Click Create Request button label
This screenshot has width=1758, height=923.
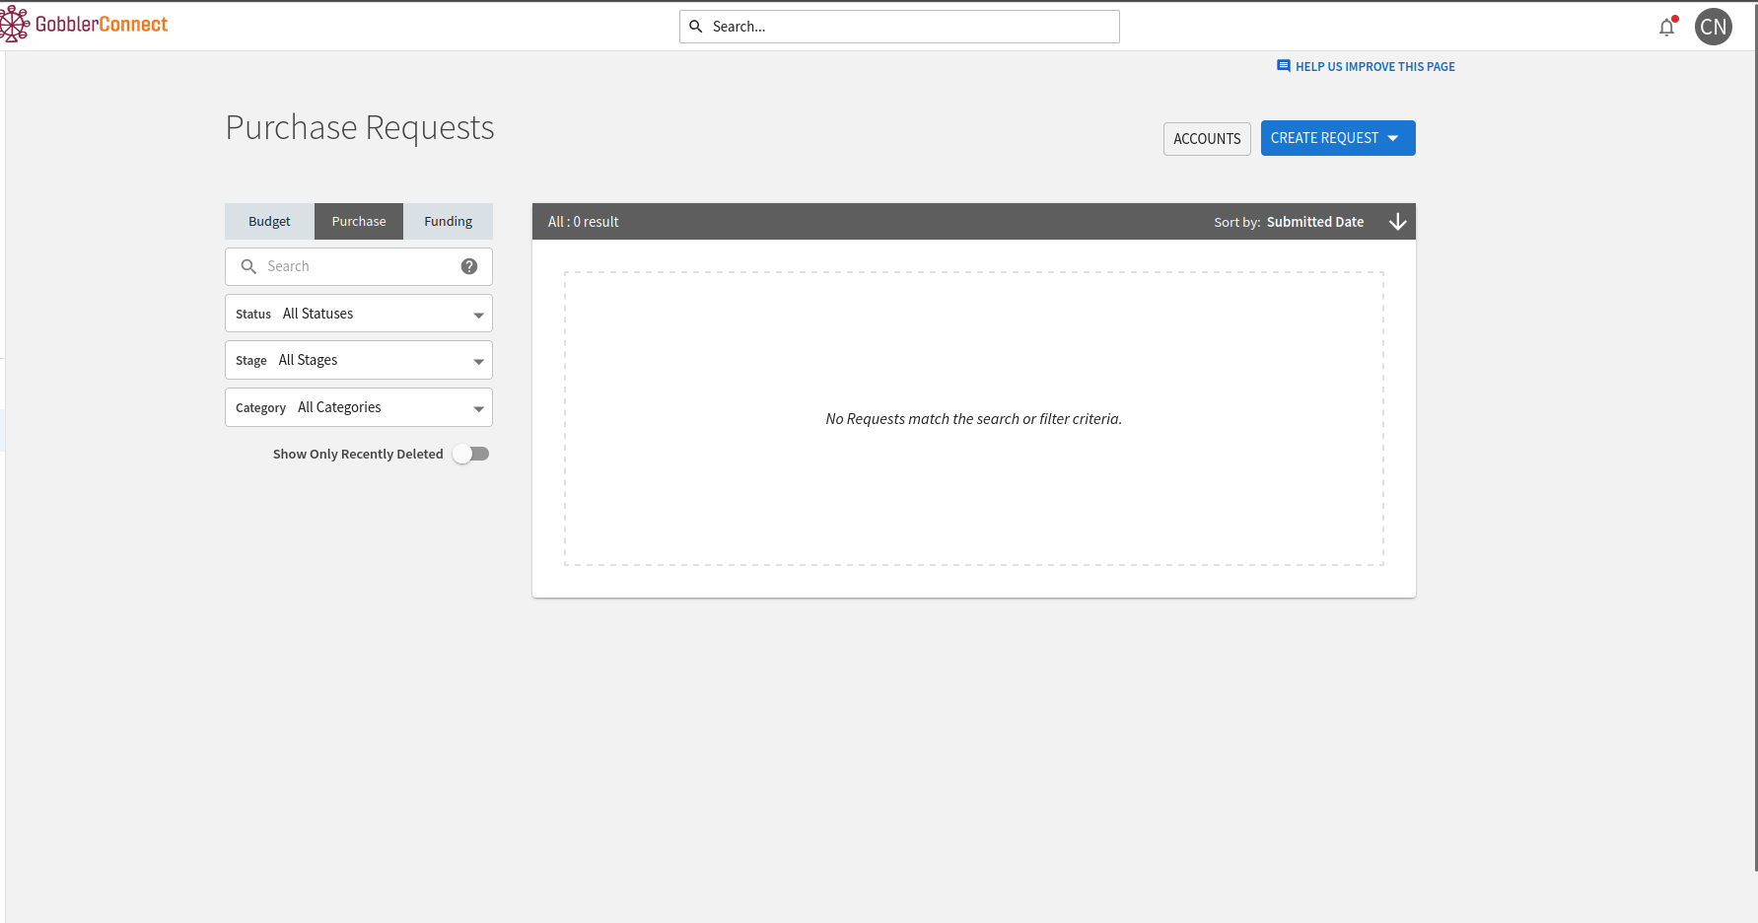pos(1324,138)
